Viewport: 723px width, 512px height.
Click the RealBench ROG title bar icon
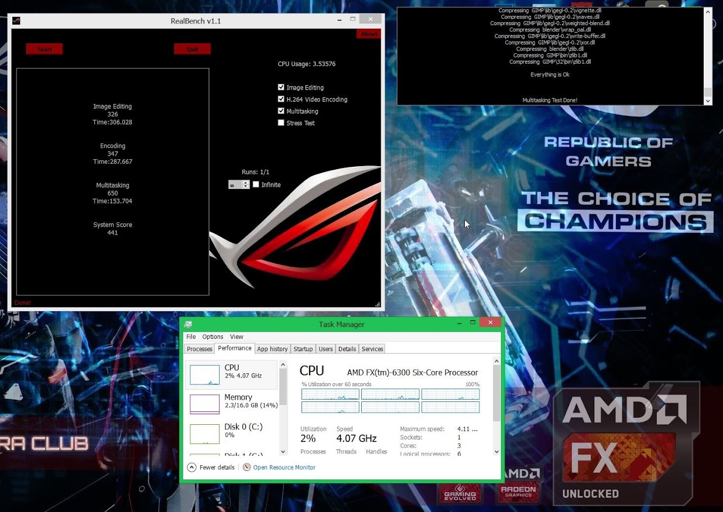click(17, 21)
